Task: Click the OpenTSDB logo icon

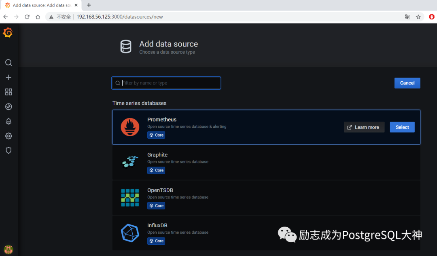Action: 130,197
